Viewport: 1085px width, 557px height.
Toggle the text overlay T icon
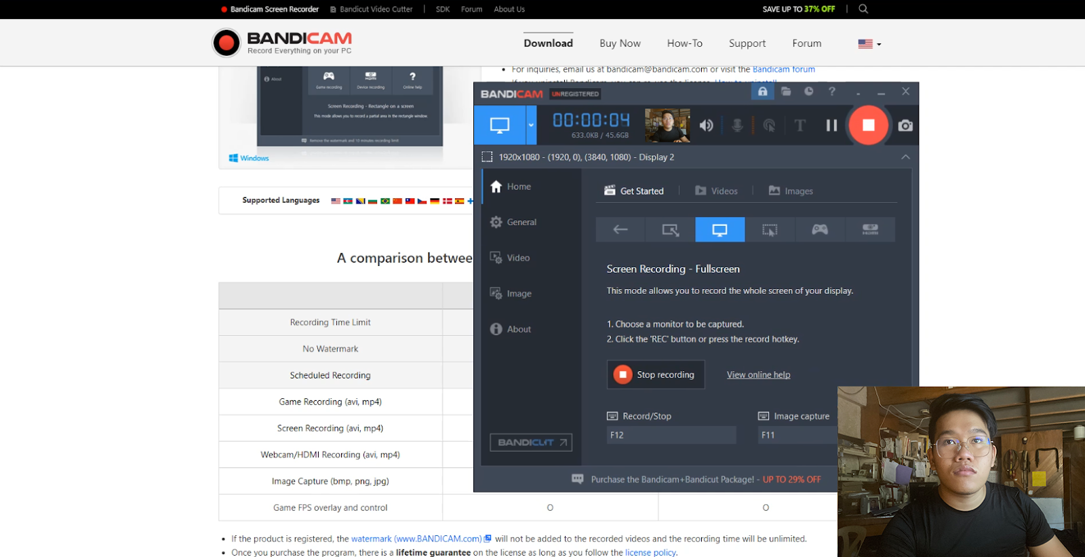coord(800,126)
